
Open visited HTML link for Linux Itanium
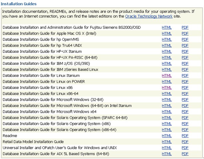167,76
